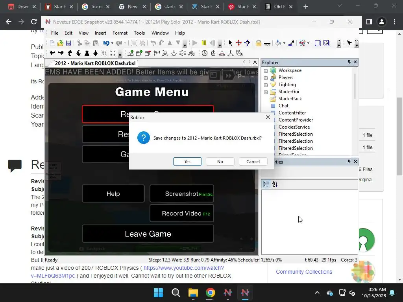This screenshot has height=302, width=403.
Task: Click the blue square surface icon
Action: coord(318,43)
